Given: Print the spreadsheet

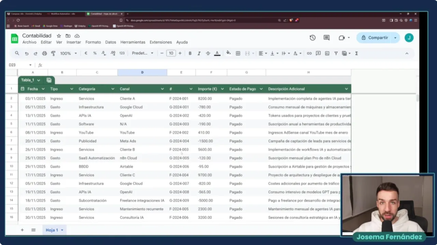Looking at the screenshot, I should click(x=44, y=53).
